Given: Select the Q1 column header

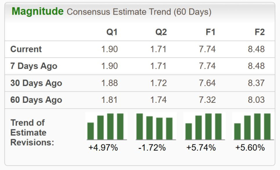Looking at the screenshot, I should click(112, 32).
